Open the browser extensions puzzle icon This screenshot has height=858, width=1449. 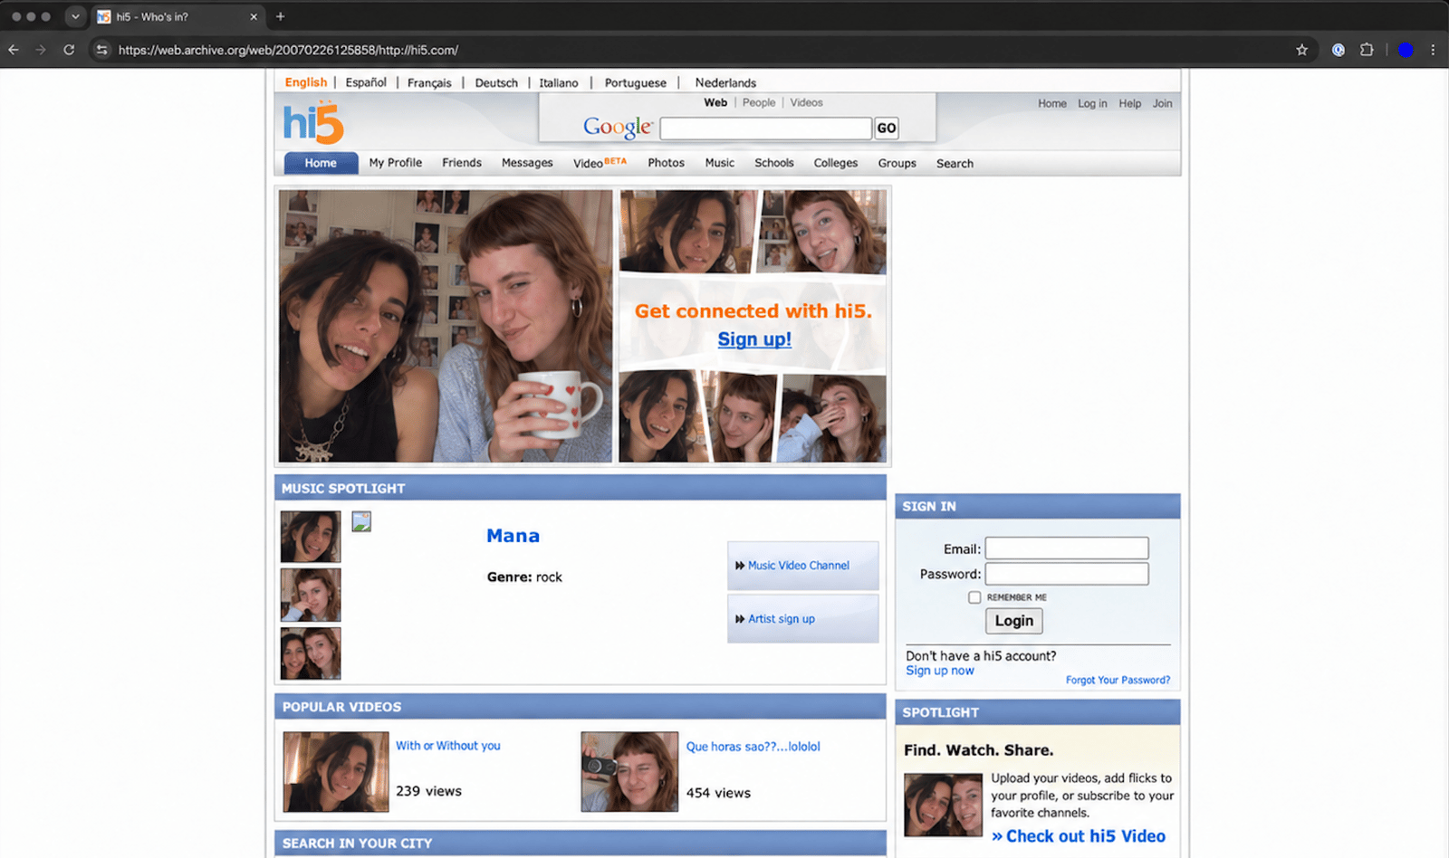1367,50
